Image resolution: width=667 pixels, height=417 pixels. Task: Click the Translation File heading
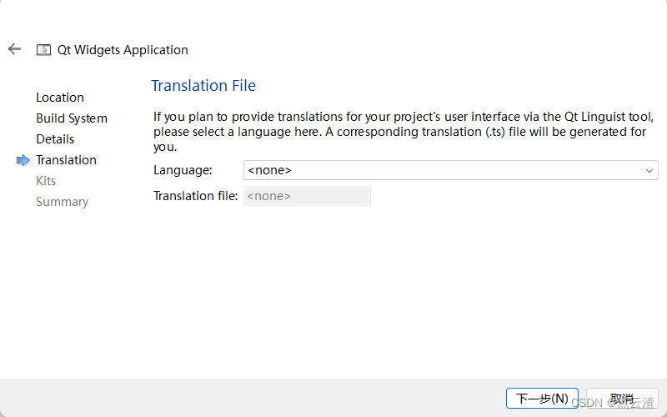(x=203, y=86)
